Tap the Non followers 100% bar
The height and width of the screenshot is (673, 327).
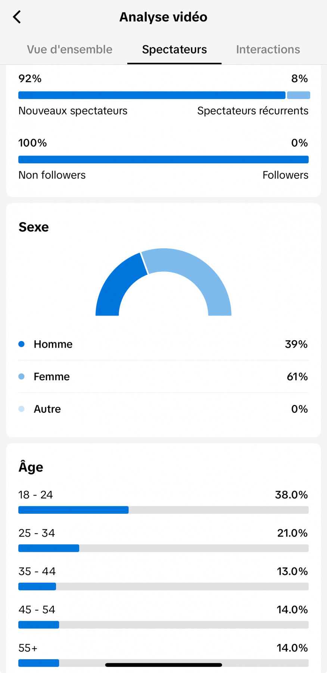[163, 160]
